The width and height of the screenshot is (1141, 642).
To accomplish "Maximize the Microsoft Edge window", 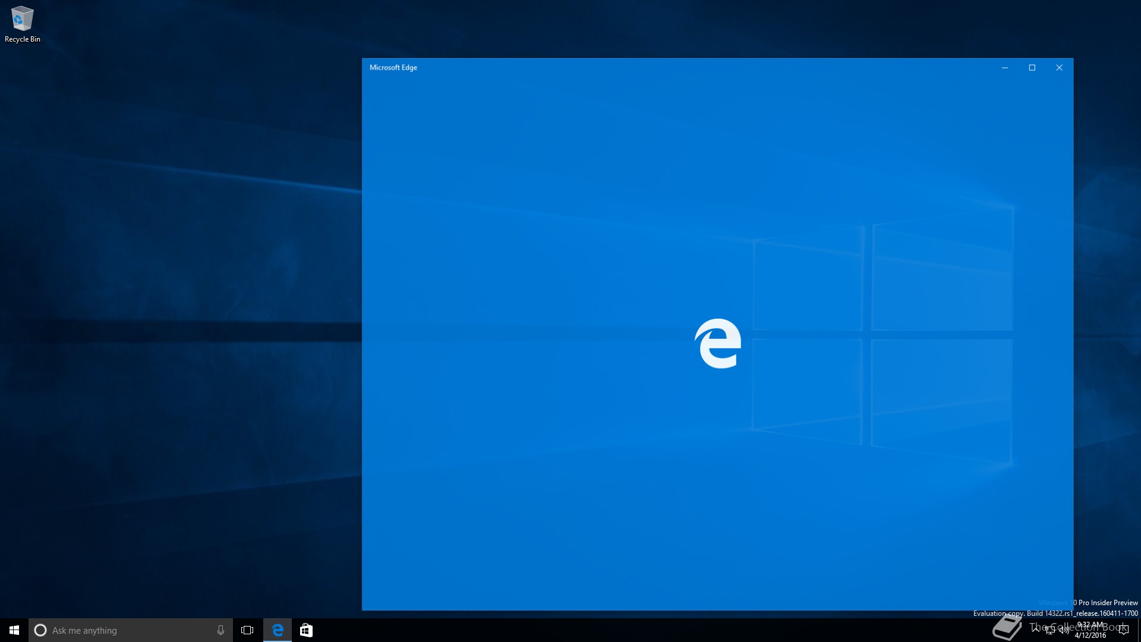I will pos(1032,68).
